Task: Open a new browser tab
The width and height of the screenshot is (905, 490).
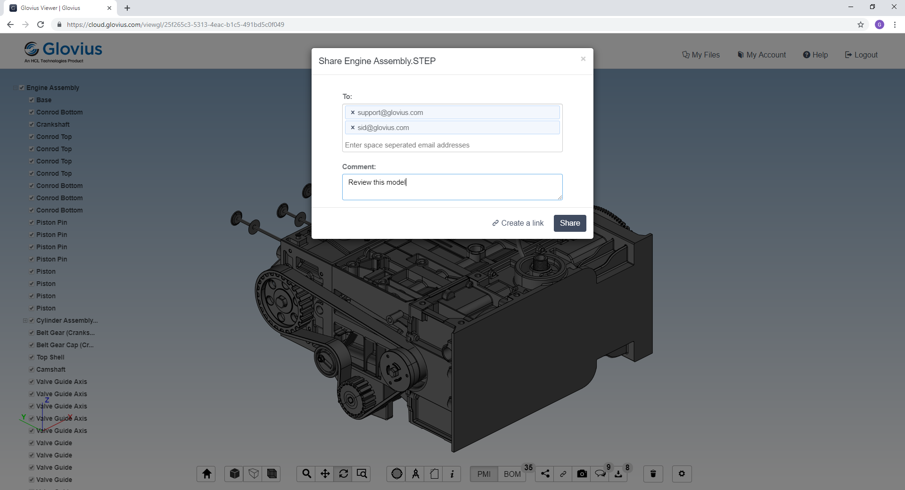Action: click(127, 8)
